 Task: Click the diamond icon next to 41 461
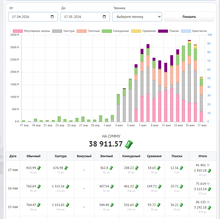(x=208, y=165)
